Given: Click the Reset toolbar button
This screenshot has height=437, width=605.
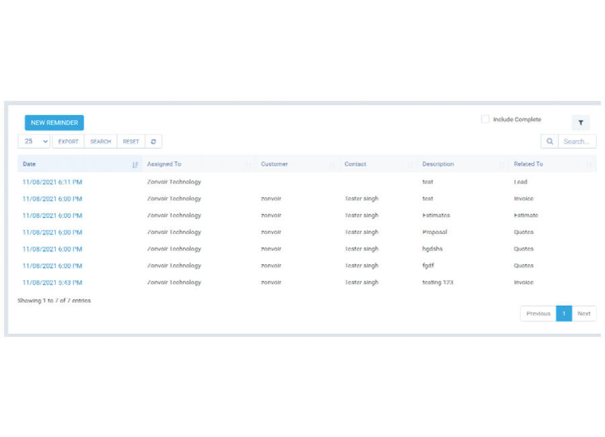Looking at the screenshot, I should [131, 142].
